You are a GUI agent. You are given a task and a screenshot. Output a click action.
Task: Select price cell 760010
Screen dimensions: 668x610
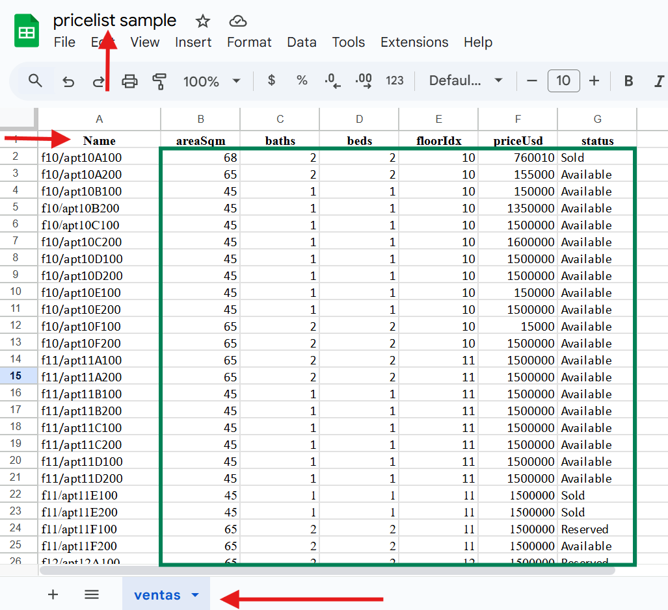tap(518, 157)
